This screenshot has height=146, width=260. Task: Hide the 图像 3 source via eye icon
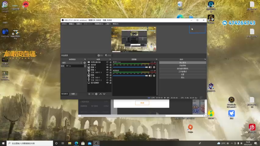107,67
